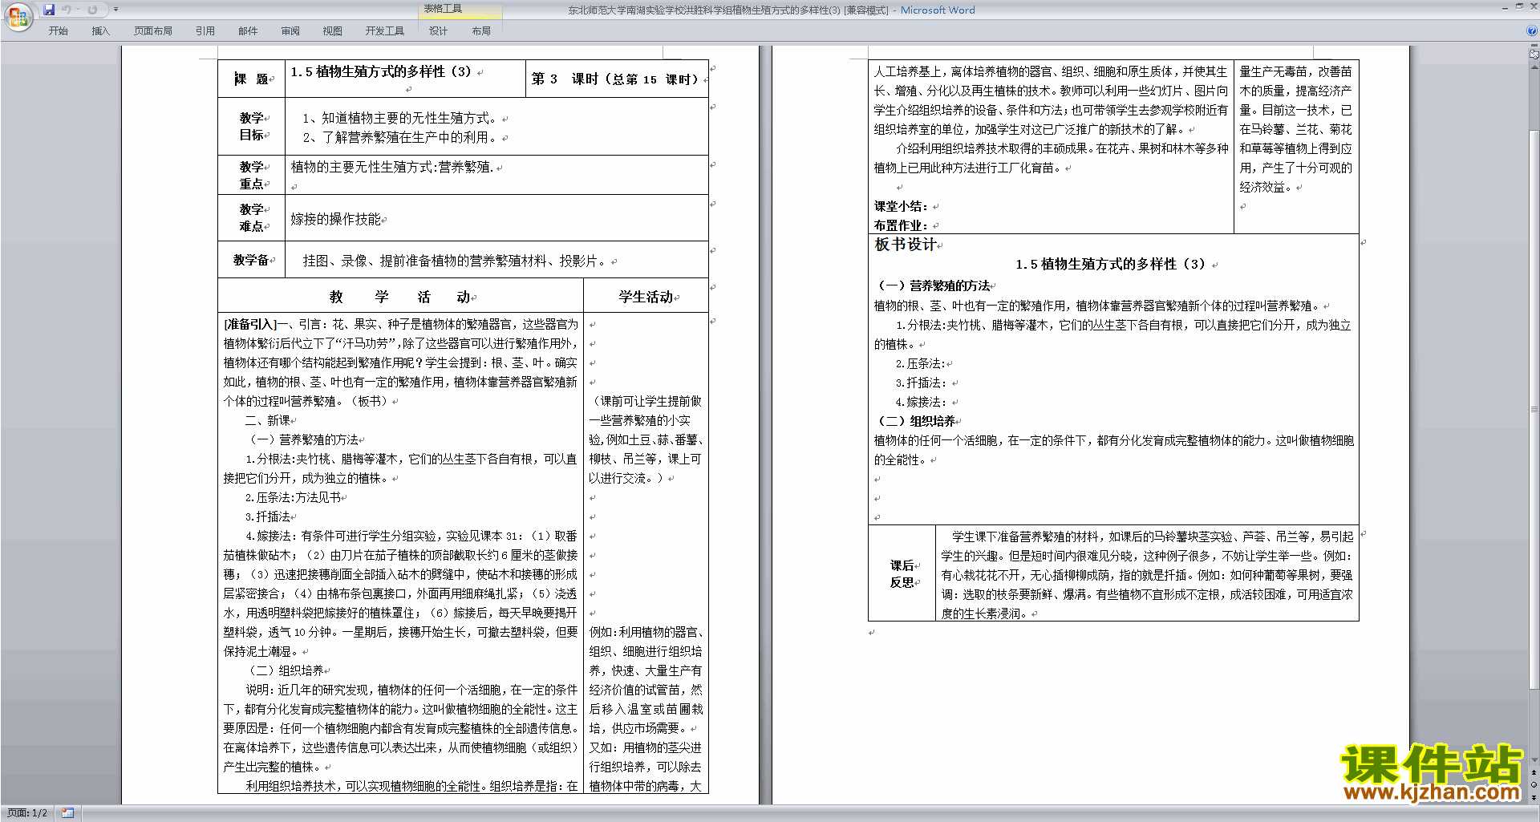Image resolution: width=1540 pixels, height=822 pixels.
Task: Click the 板书设计 heading on page two
Action: 905,245
